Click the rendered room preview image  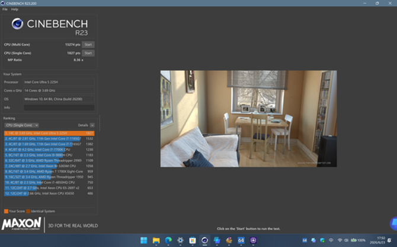248,118
